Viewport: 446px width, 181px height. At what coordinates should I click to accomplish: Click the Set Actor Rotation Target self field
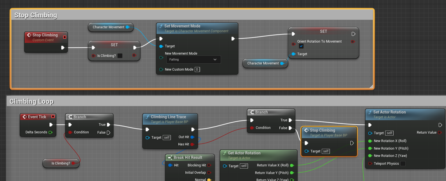[390, 133]
